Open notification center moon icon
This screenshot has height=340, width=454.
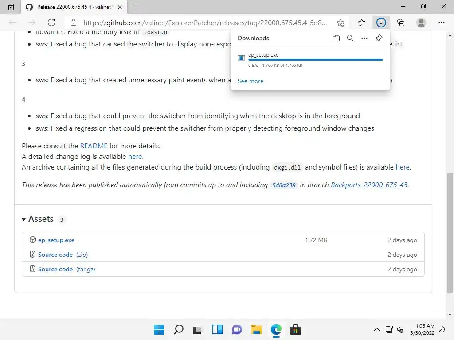tap(442, 329)
